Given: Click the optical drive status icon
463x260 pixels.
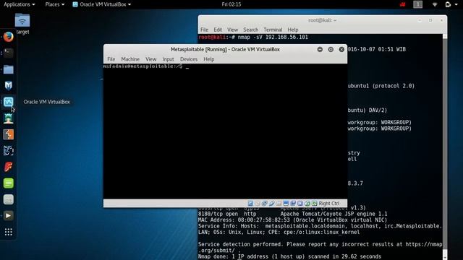Looking at the screenshot, I should click(258, 204).
